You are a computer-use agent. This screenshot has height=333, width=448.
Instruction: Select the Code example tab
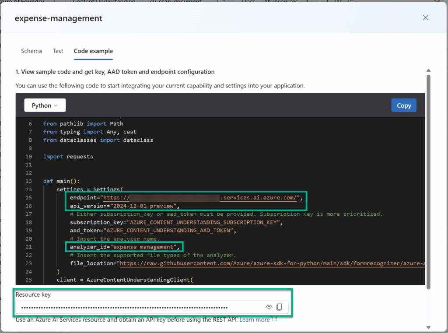93,51
